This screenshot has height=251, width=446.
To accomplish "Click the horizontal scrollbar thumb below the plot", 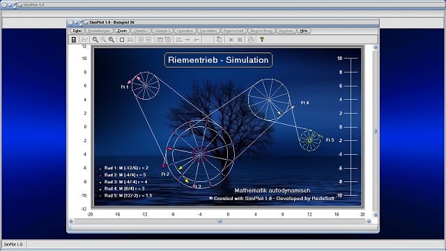I will tap(220, 221).
